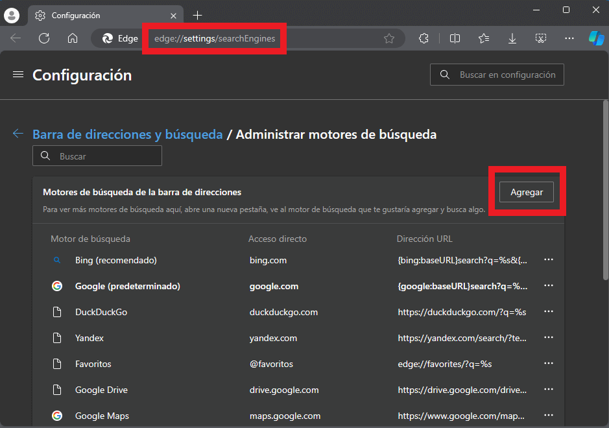Image resolution: width=609 pixels, height=428 pixels.
Task: Click the DuckDuckGo page icon
Action: click(x=57, y=313)
